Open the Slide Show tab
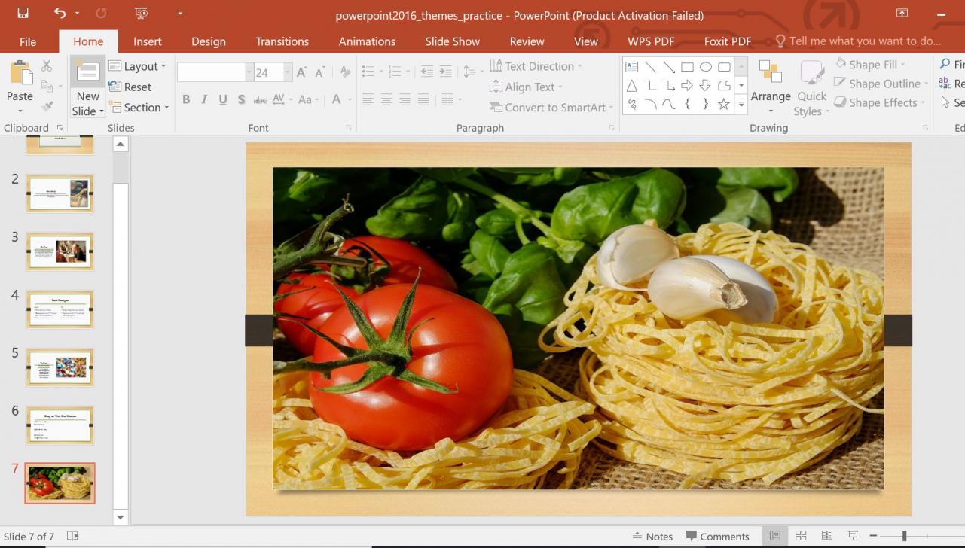 [x=452, y=41]
